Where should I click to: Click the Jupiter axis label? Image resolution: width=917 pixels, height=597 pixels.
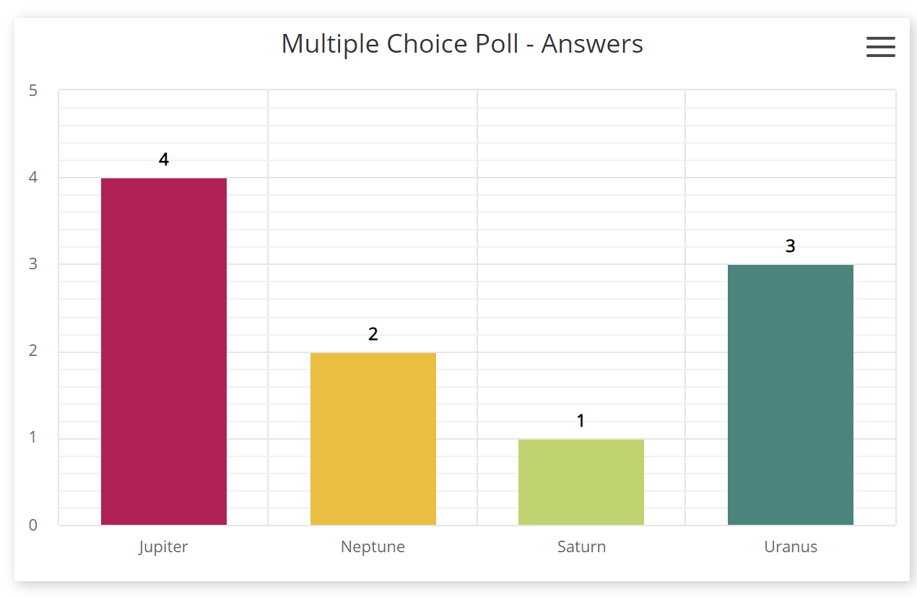pyautogui.click(x=164, y=546)
